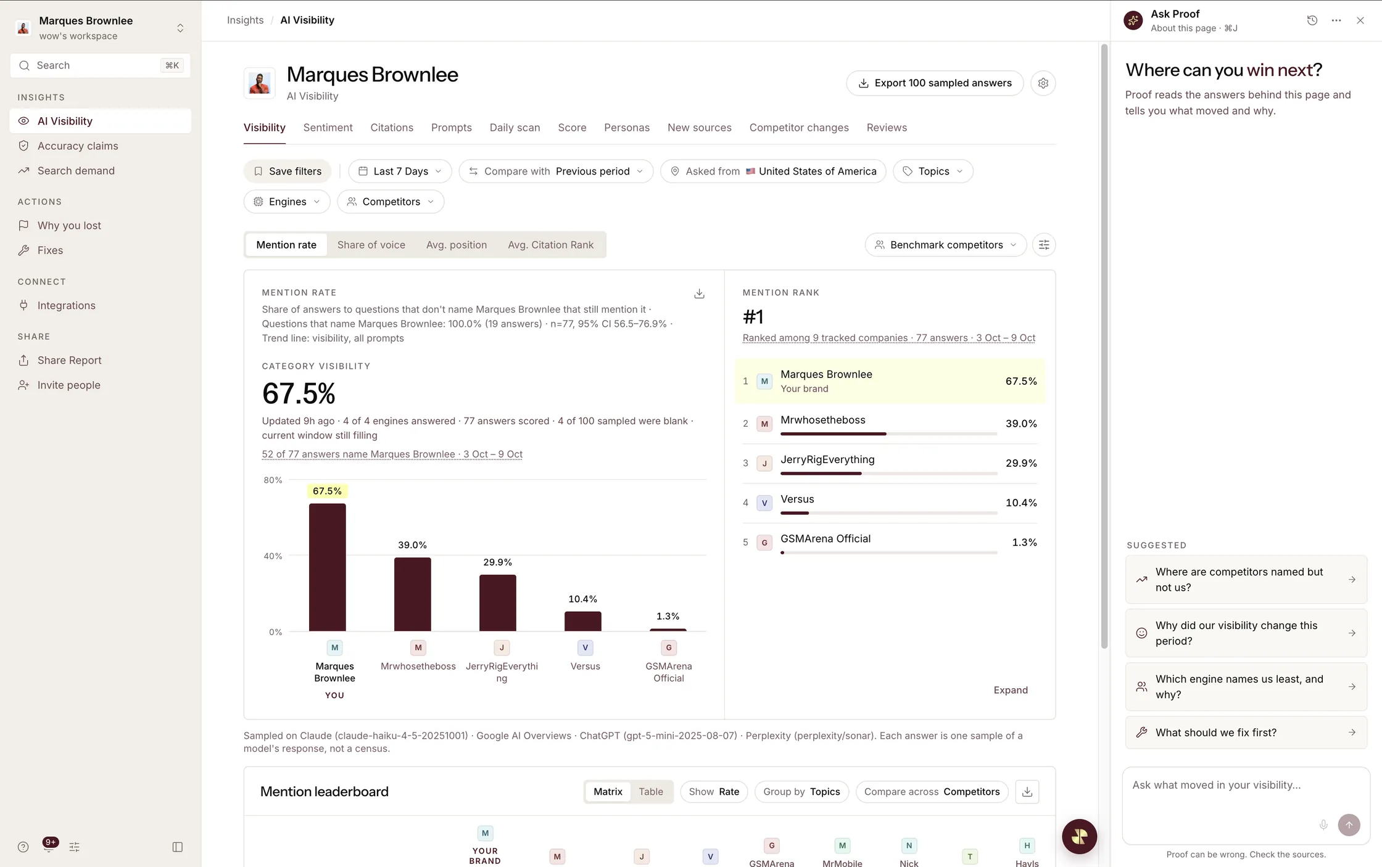
Task: Open the Competitor changes tab
Action: (799, 128)
